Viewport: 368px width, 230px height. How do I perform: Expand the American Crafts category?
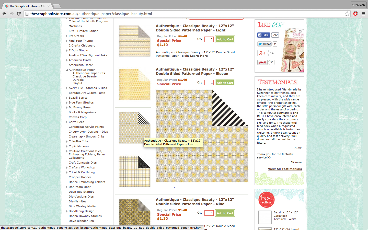click(67, 60)
